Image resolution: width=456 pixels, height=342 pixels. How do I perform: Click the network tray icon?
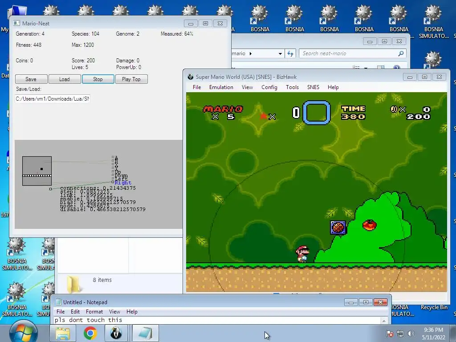point(400,334)
